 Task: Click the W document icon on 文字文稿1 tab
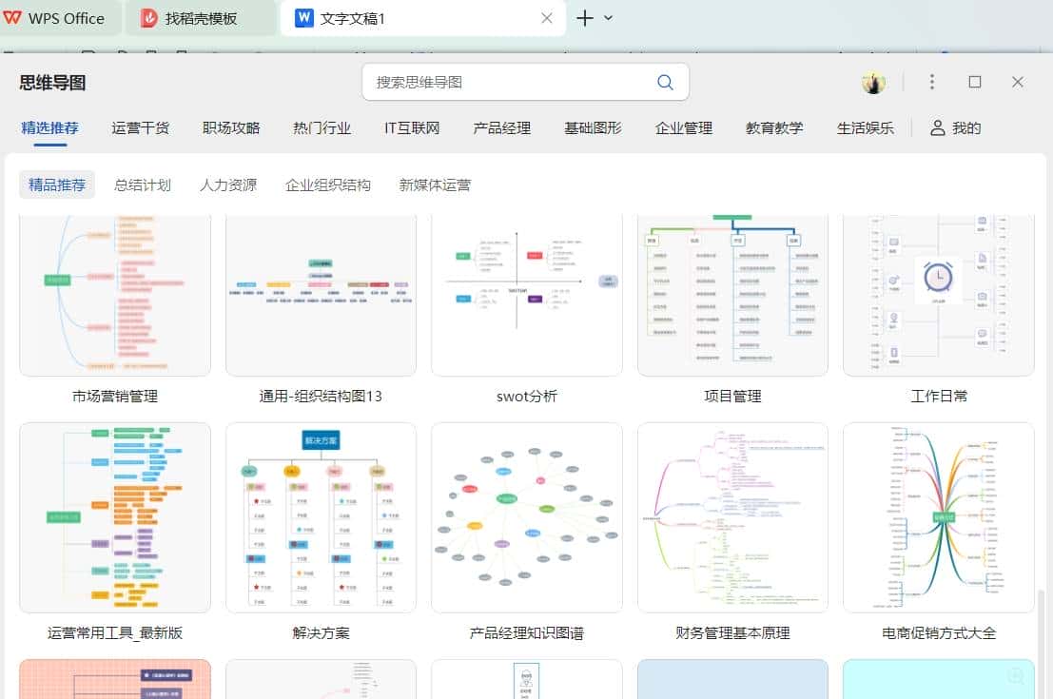click(304, 17)
